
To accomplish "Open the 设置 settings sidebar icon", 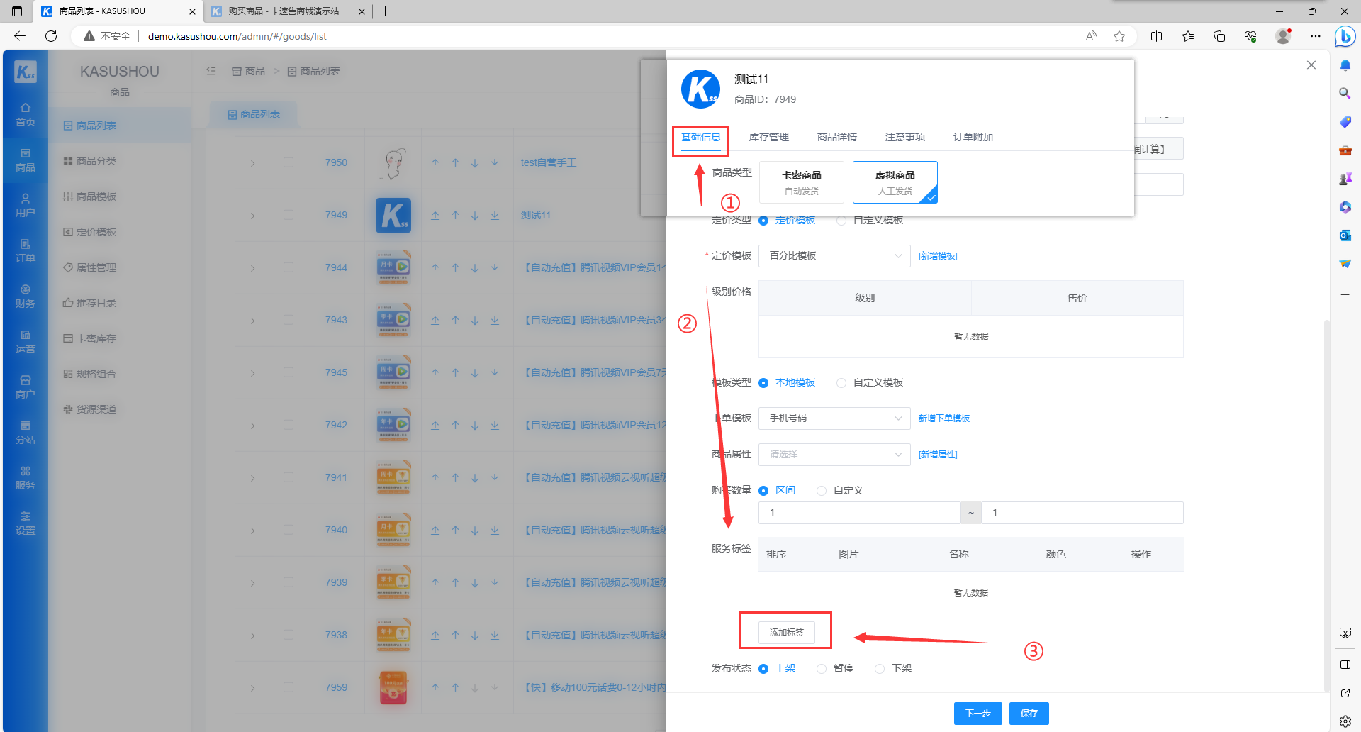I will (x=26, y=523).
